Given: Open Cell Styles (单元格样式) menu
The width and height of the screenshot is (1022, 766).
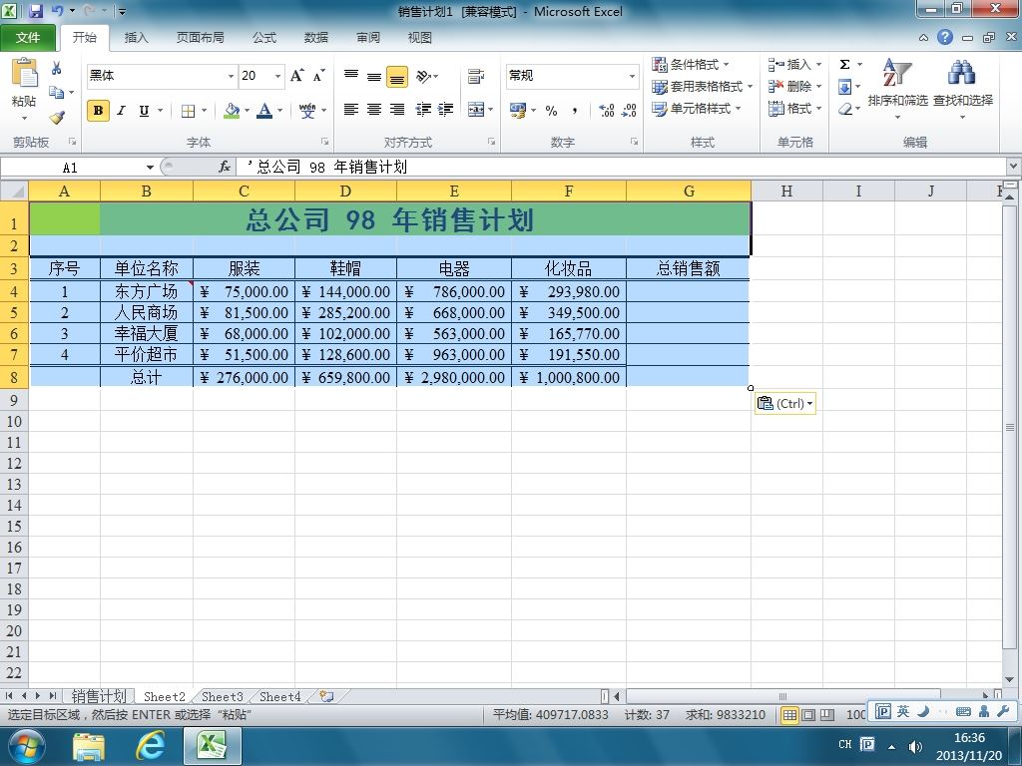Looking at the screenshot, I should (697, 108).
